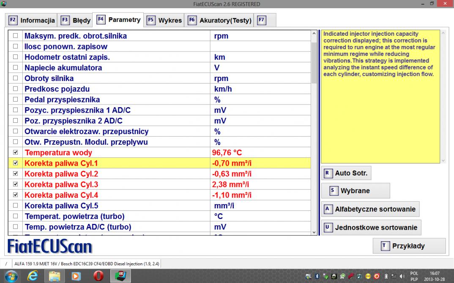Open Windows Media Player from the taskbar

pyautogui.click(x=76, y=276)
